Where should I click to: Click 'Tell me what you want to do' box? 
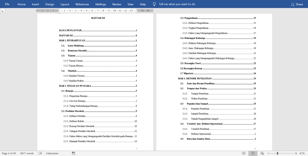tap(177, 4)
